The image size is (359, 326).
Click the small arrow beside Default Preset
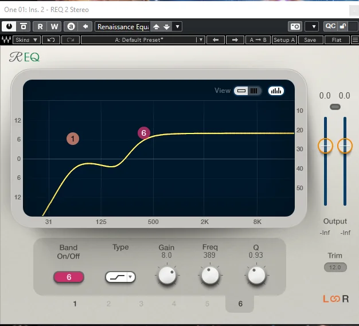click(201, 40)
